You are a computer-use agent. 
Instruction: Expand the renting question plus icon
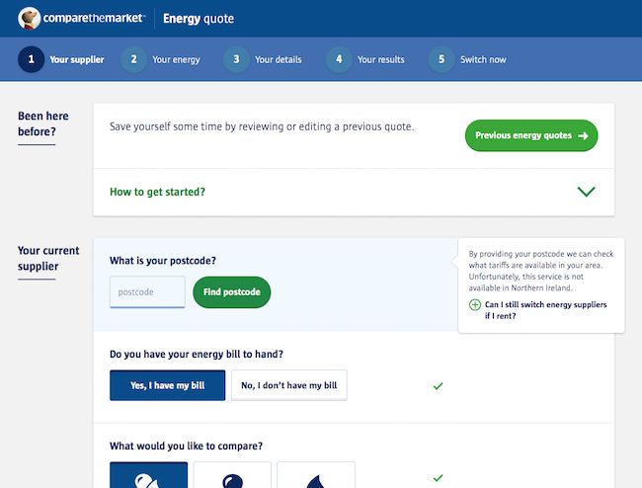click(474, 305)
